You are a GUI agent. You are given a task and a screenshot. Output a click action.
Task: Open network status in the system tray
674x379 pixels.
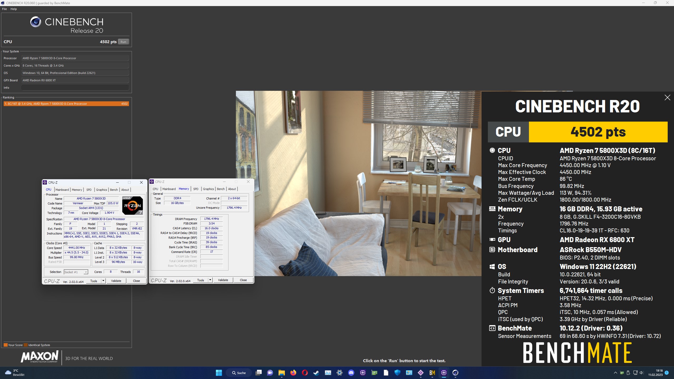[x=635, y=373]
